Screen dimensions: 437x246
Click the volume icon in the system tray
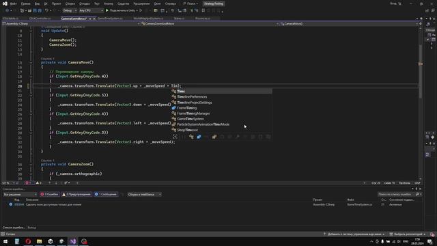click(399, 241)
